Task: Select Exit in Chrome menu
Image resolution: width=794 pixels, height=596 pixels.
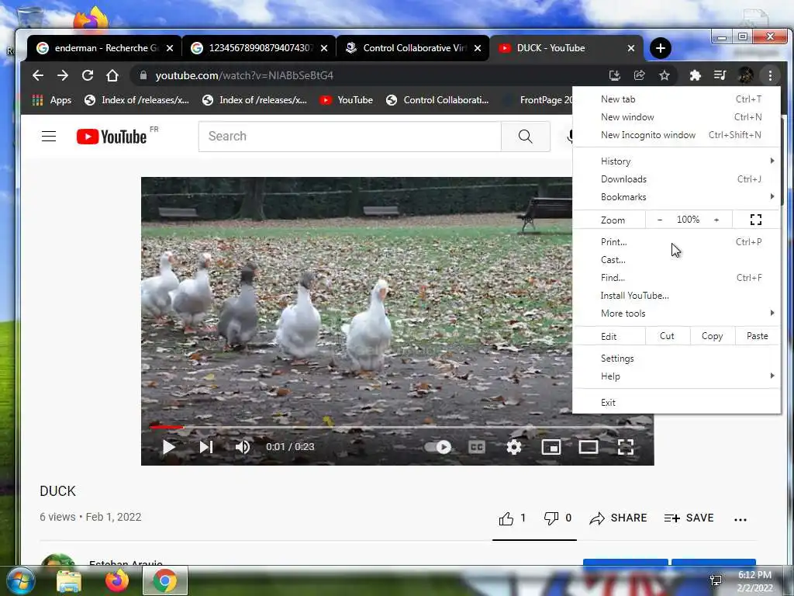Action: [676, 403]
